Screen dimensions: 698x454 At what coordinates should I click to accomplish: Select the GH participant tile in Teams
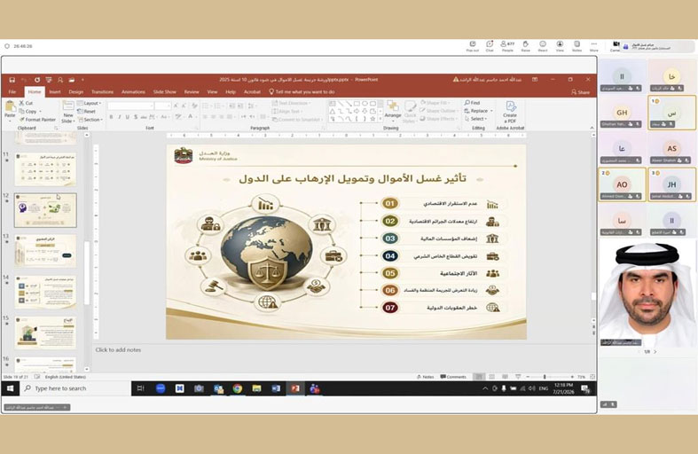click(622, 113)
